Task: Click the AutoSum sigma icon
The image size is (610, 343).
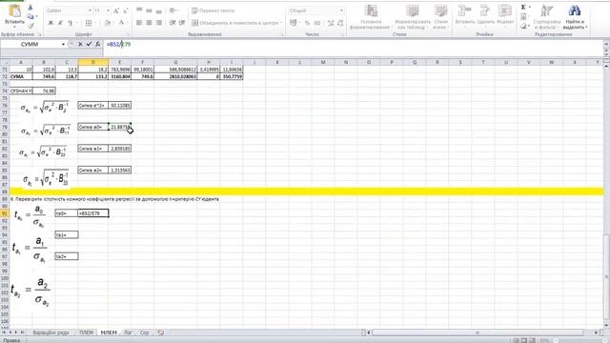Action: (523, 7)
